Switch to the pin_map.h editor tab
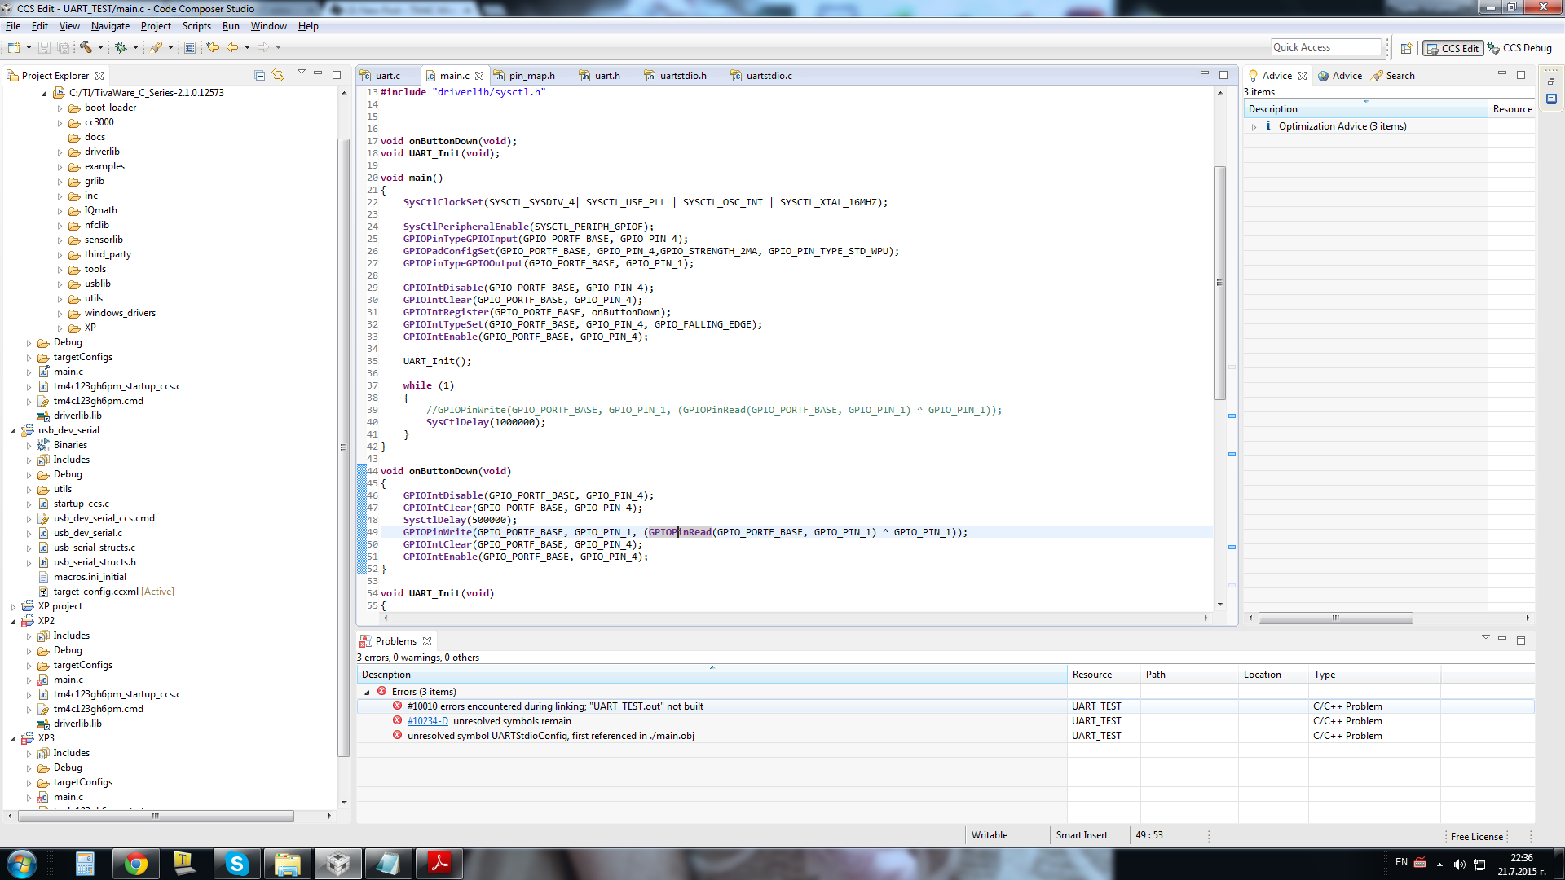Viewport: 1565px width, 880px height. click(531, 76)
